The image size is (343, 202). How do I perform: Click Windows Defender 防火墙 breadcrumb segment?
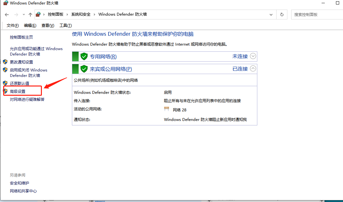(122, 14)
